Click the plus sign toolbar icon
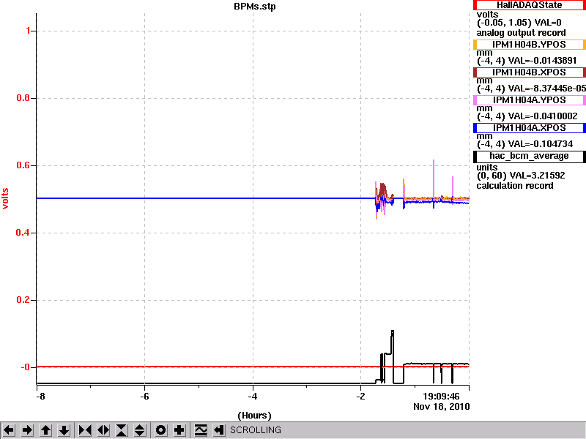586x439 pixels. pos(179,430)
